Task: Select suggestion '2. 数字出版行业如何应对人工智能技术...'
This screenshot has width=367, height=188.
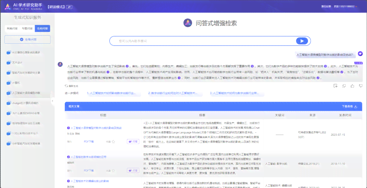Action: pyautogui.click(x=173, y=93)
